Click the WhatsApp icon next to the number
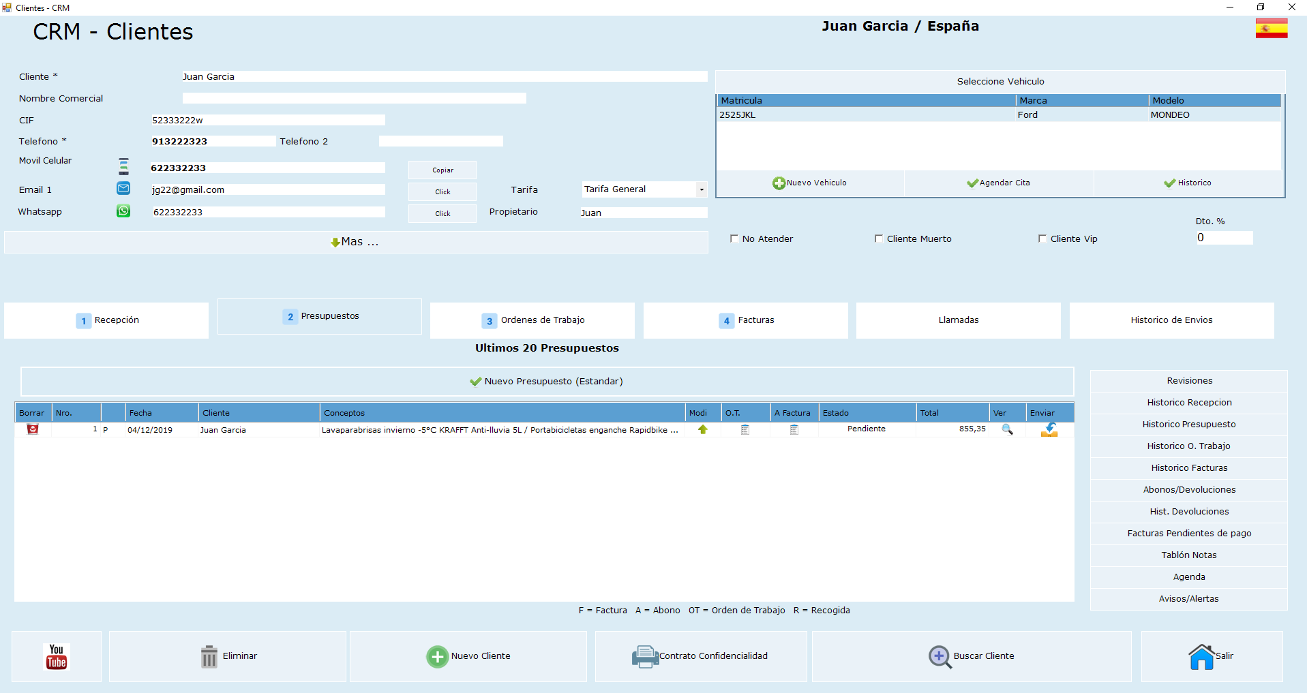This screenshot has height=693, width=1307. point(123,211)
